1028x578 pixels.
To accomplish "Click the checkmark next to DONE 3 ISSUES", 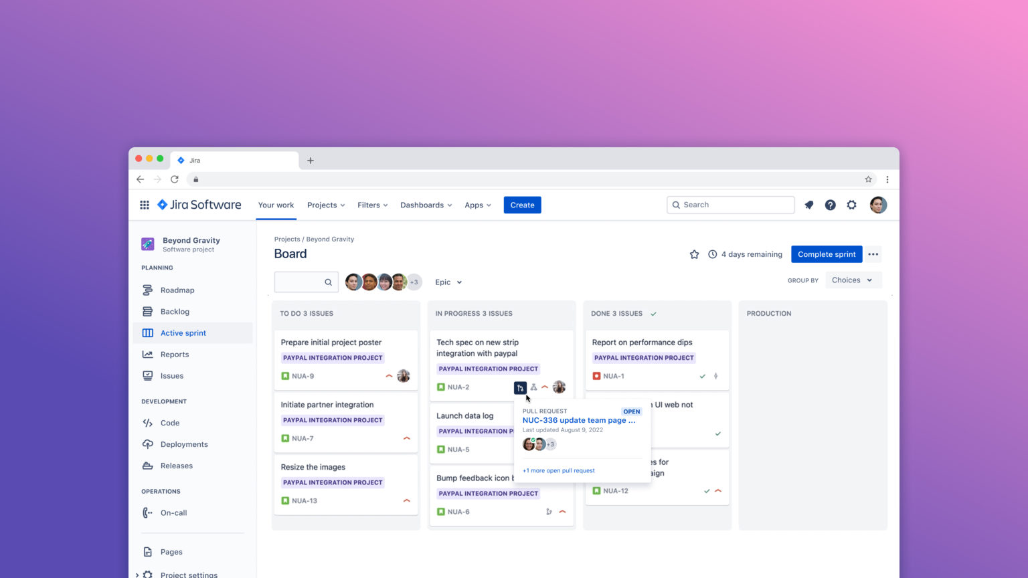I will click(x=653, y=313).
